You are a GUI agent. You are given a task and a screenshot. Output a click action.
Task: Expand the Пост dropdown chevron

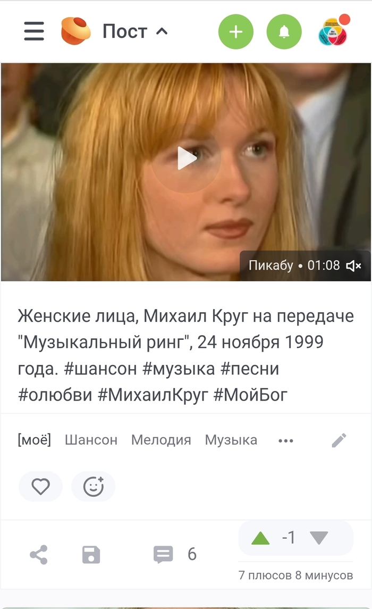pyautogui.click(x=162, y=31)
